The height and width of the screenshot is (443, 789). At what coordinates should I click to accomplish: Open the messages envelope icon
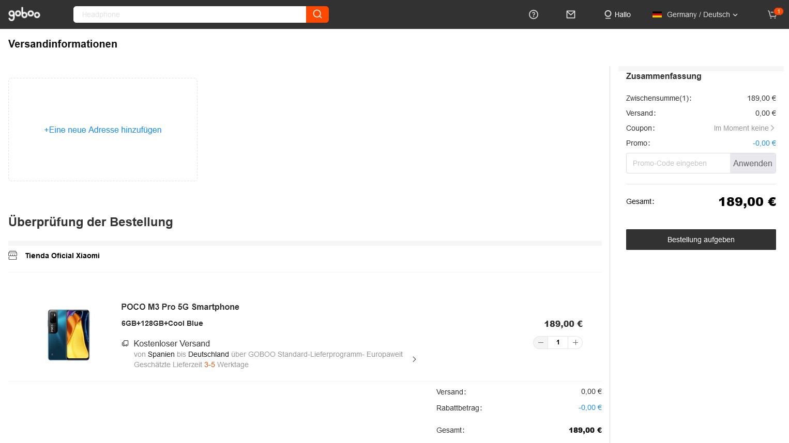(x=571, y=14)
